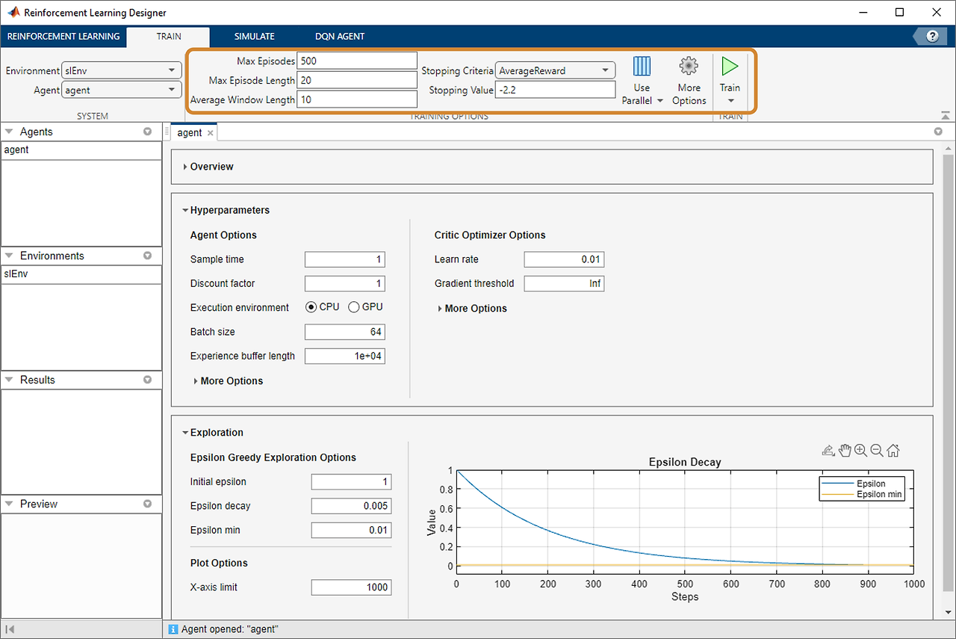
Task: Switch to Reinforcement Learning tab
Action: click(x=63, y=36)
